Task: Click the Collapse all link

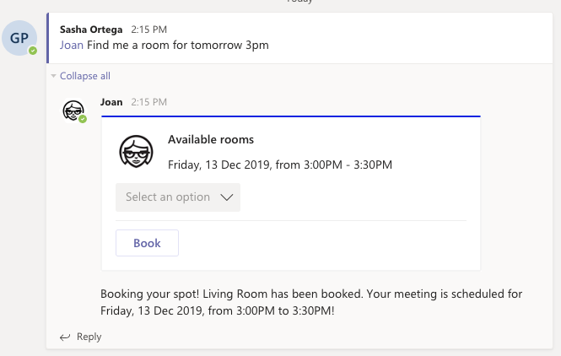Action: click(x=85, y=76)
